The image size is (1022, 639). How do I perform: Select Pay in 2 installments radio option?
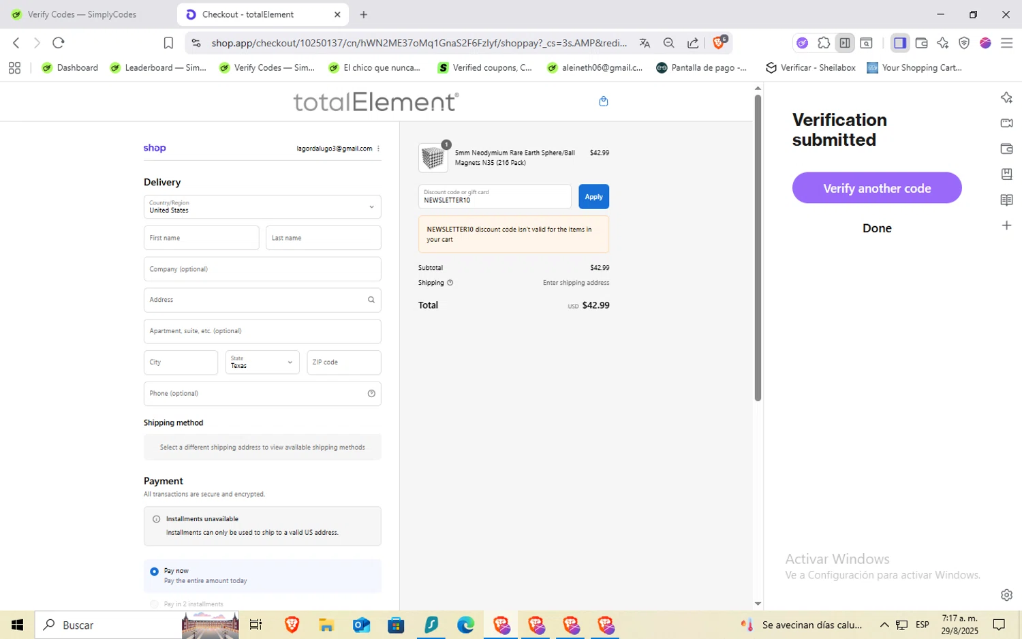(x=155, y=604)
